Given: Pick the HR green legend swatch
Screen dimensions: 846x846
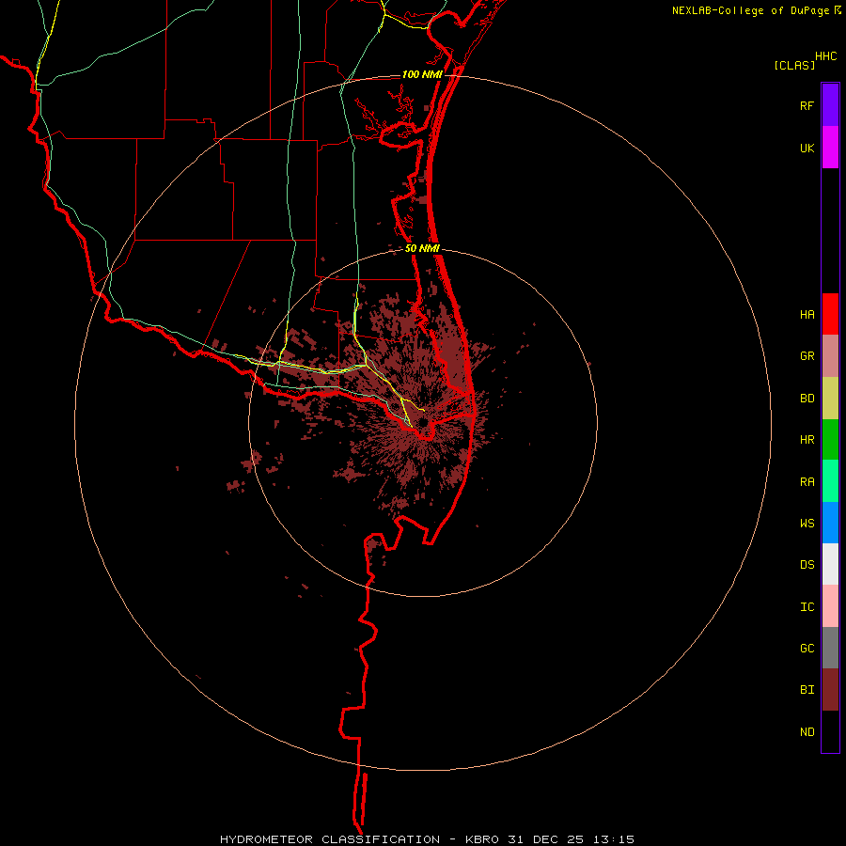Looking at the screenshot, I should tap(830, 440).
